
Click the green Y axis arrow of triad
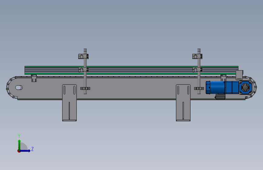pyautogui.click(x=19, y=145)
